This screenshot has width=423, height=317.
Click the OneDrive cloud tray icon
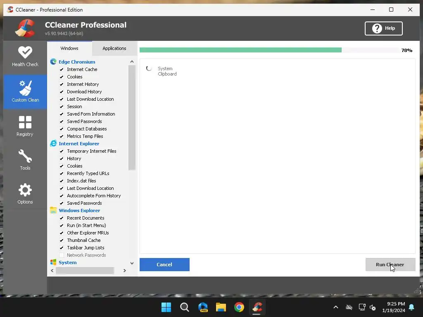tap(349, 307)
